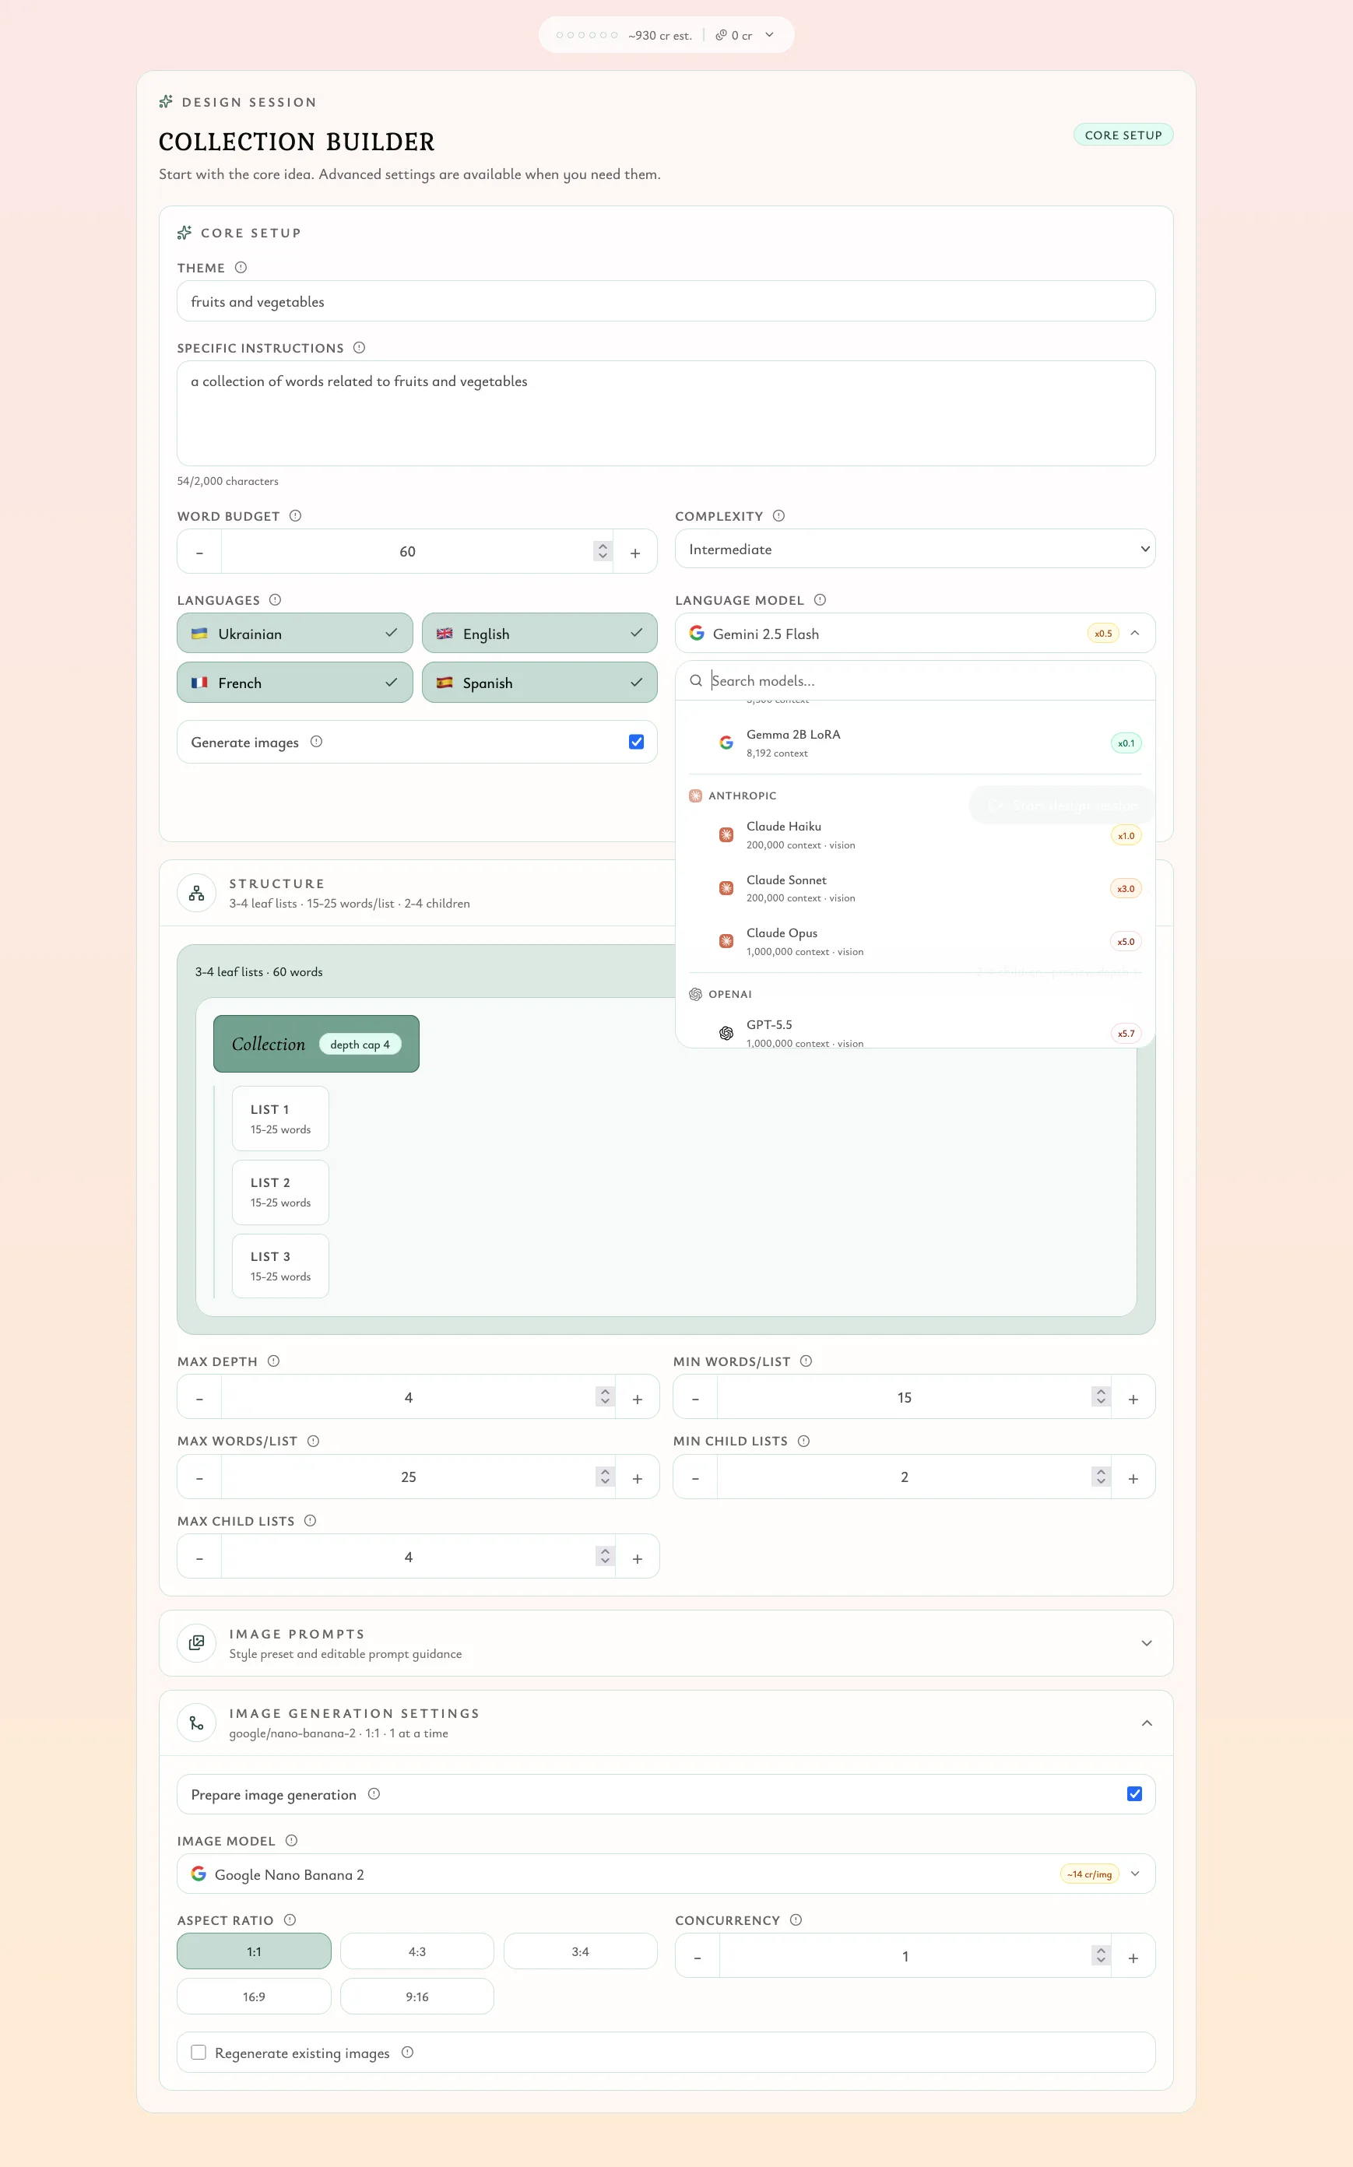Toggle the French language option
This screenshot has height=2167, width=1353.
pyautogui.click(x=294, y=682)
